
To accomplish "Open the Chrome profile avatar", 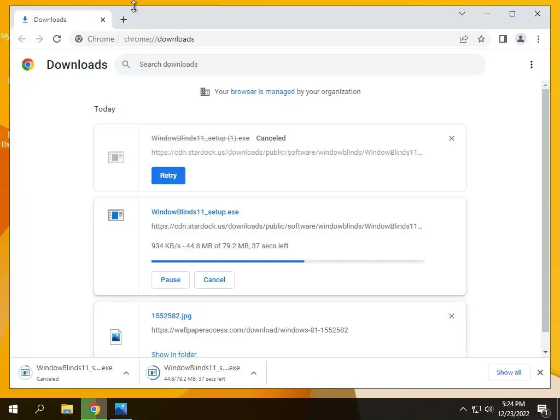I will [521, 39].
